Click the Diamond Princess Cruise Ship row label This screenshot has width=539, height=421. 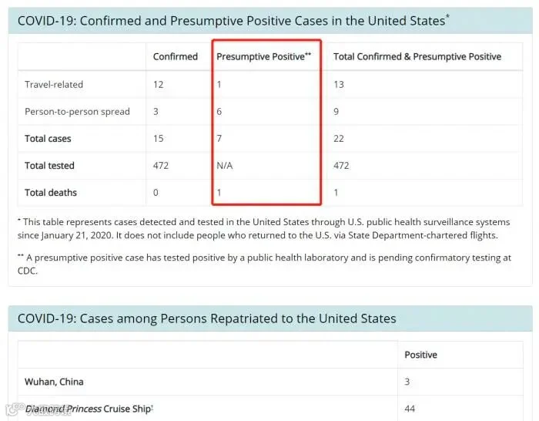[x=89, y=409]
